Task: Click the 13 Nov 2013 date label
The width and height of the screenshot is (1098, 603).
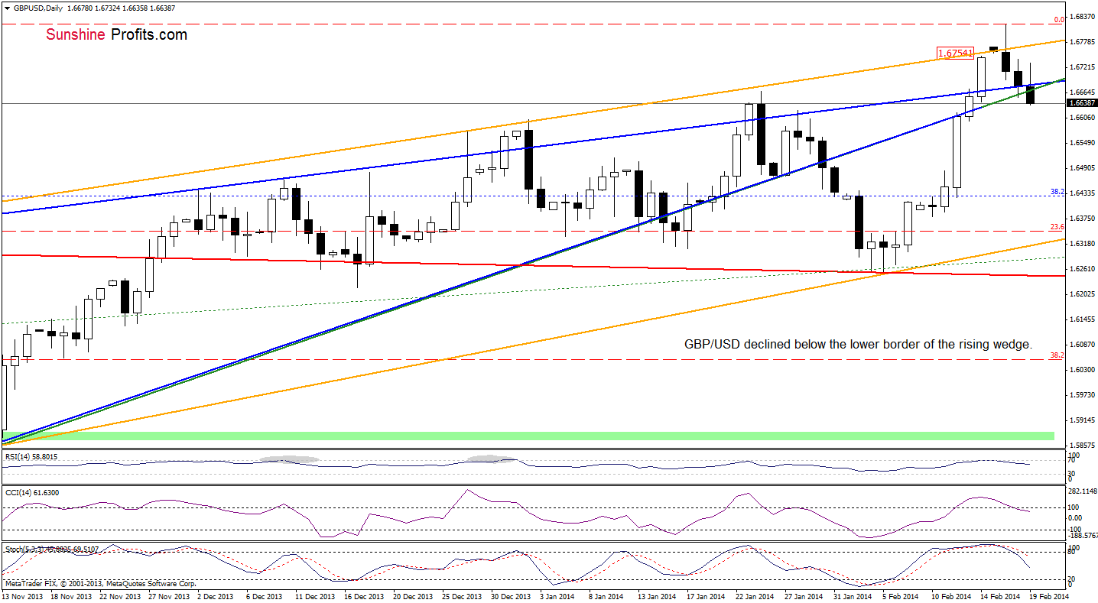Action: coord(22,595)
